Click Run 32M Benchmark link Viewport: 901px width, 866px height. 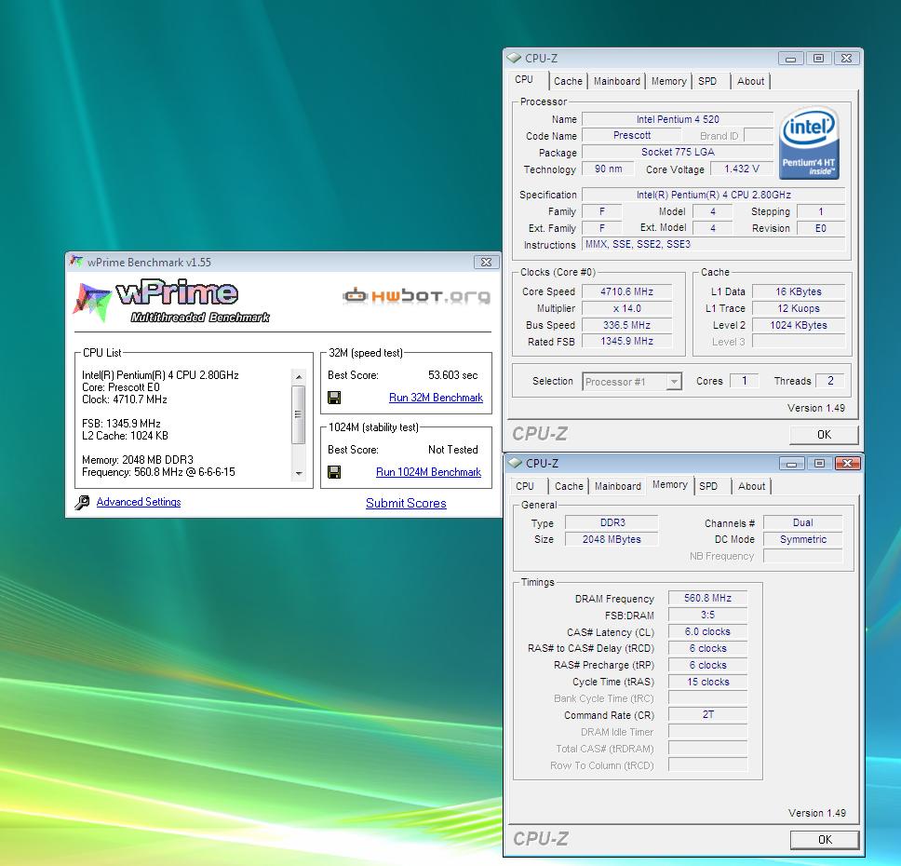(x=436, y=398)
